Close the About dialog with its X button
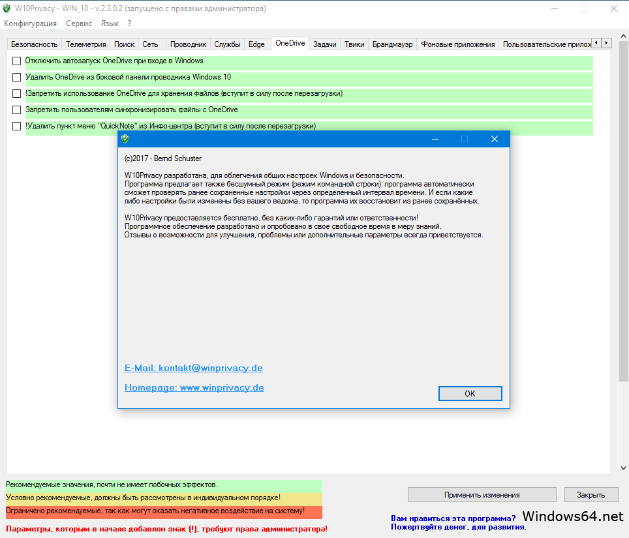The image size is (629, 538). pyautogui.click(x=494, y=139)
